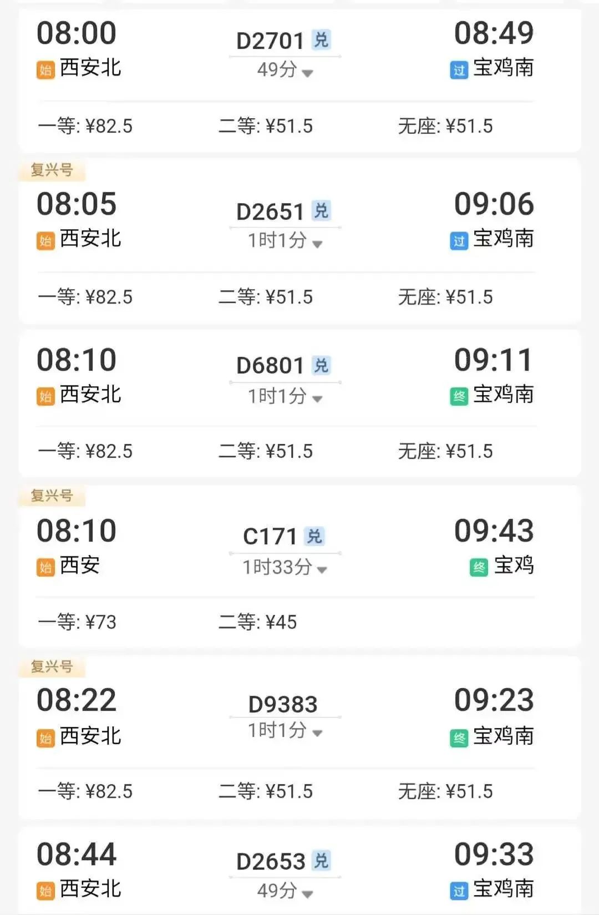Select D2651 second class 二等 ¥51.5

[266, 297]
